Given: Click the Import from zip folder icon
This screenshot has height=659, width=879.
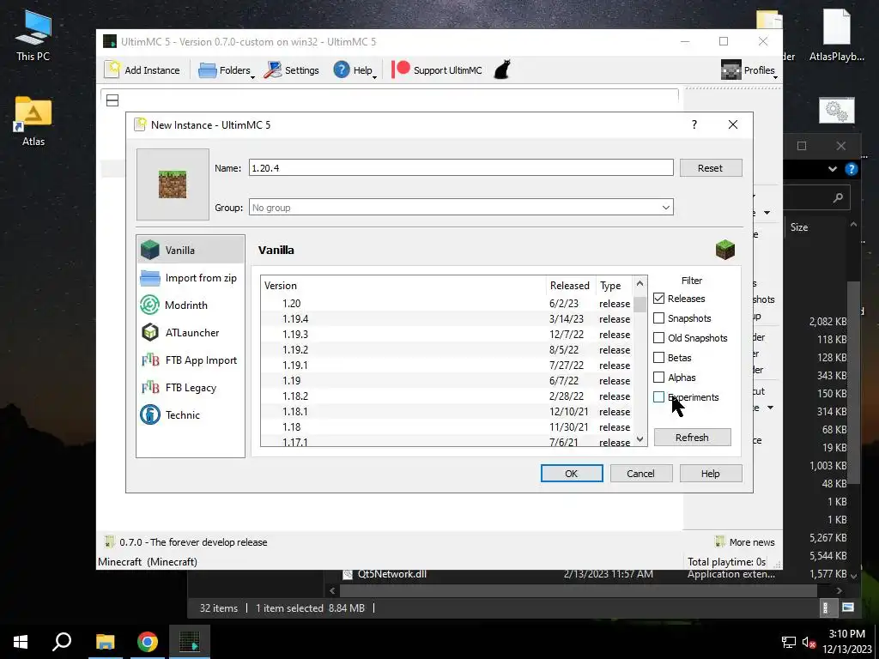Looking at the screenshot, I should click(150, 277).
